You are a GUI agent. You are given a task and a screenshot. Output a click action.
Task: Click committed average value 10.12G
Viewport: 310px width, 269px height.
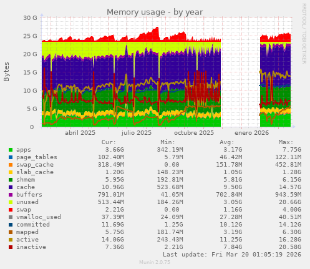[x=231, y=225]
